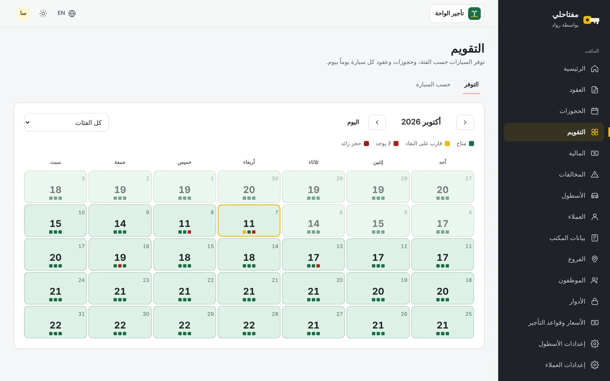
Task: Open إعدادات الأسطول gear icon
Action: click(595, 344)
